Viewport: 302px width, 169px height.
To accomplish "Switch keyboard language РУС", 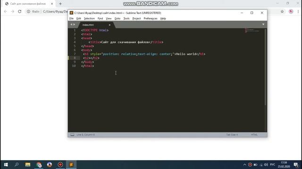I will (273, 165).
